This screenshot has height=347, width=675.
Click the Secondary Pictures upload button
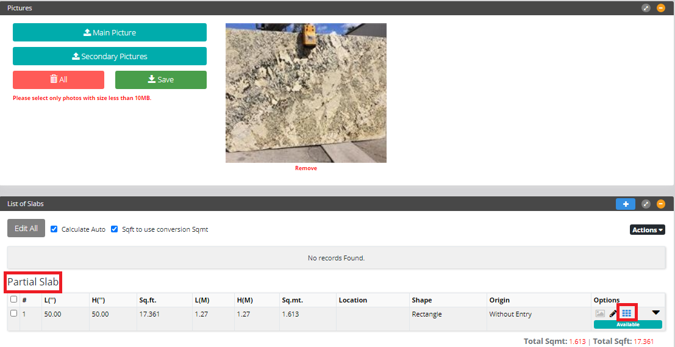(110, 56)
